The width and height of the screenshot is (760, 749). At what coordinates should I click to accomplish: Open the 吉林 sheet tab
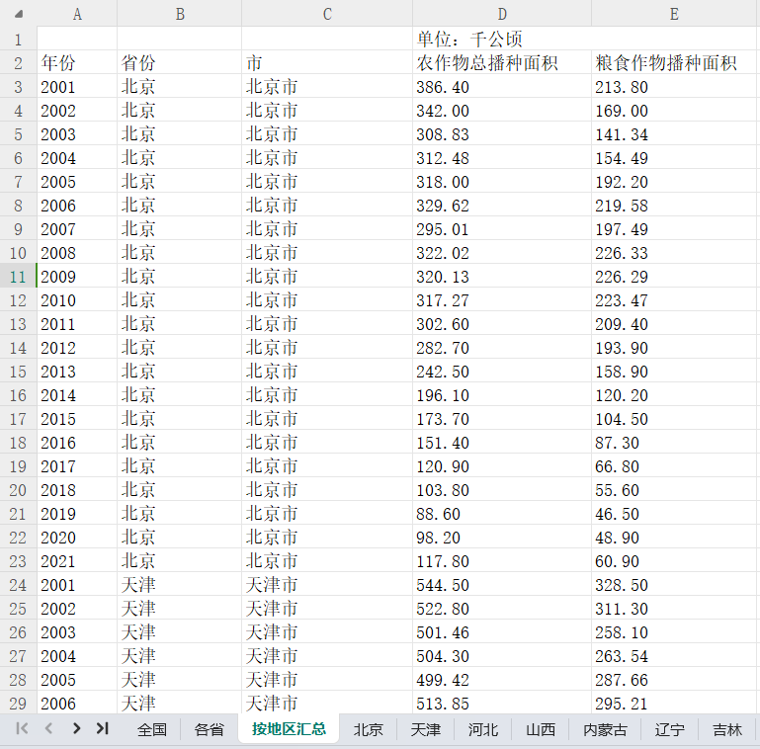click(x=727, y=729)
